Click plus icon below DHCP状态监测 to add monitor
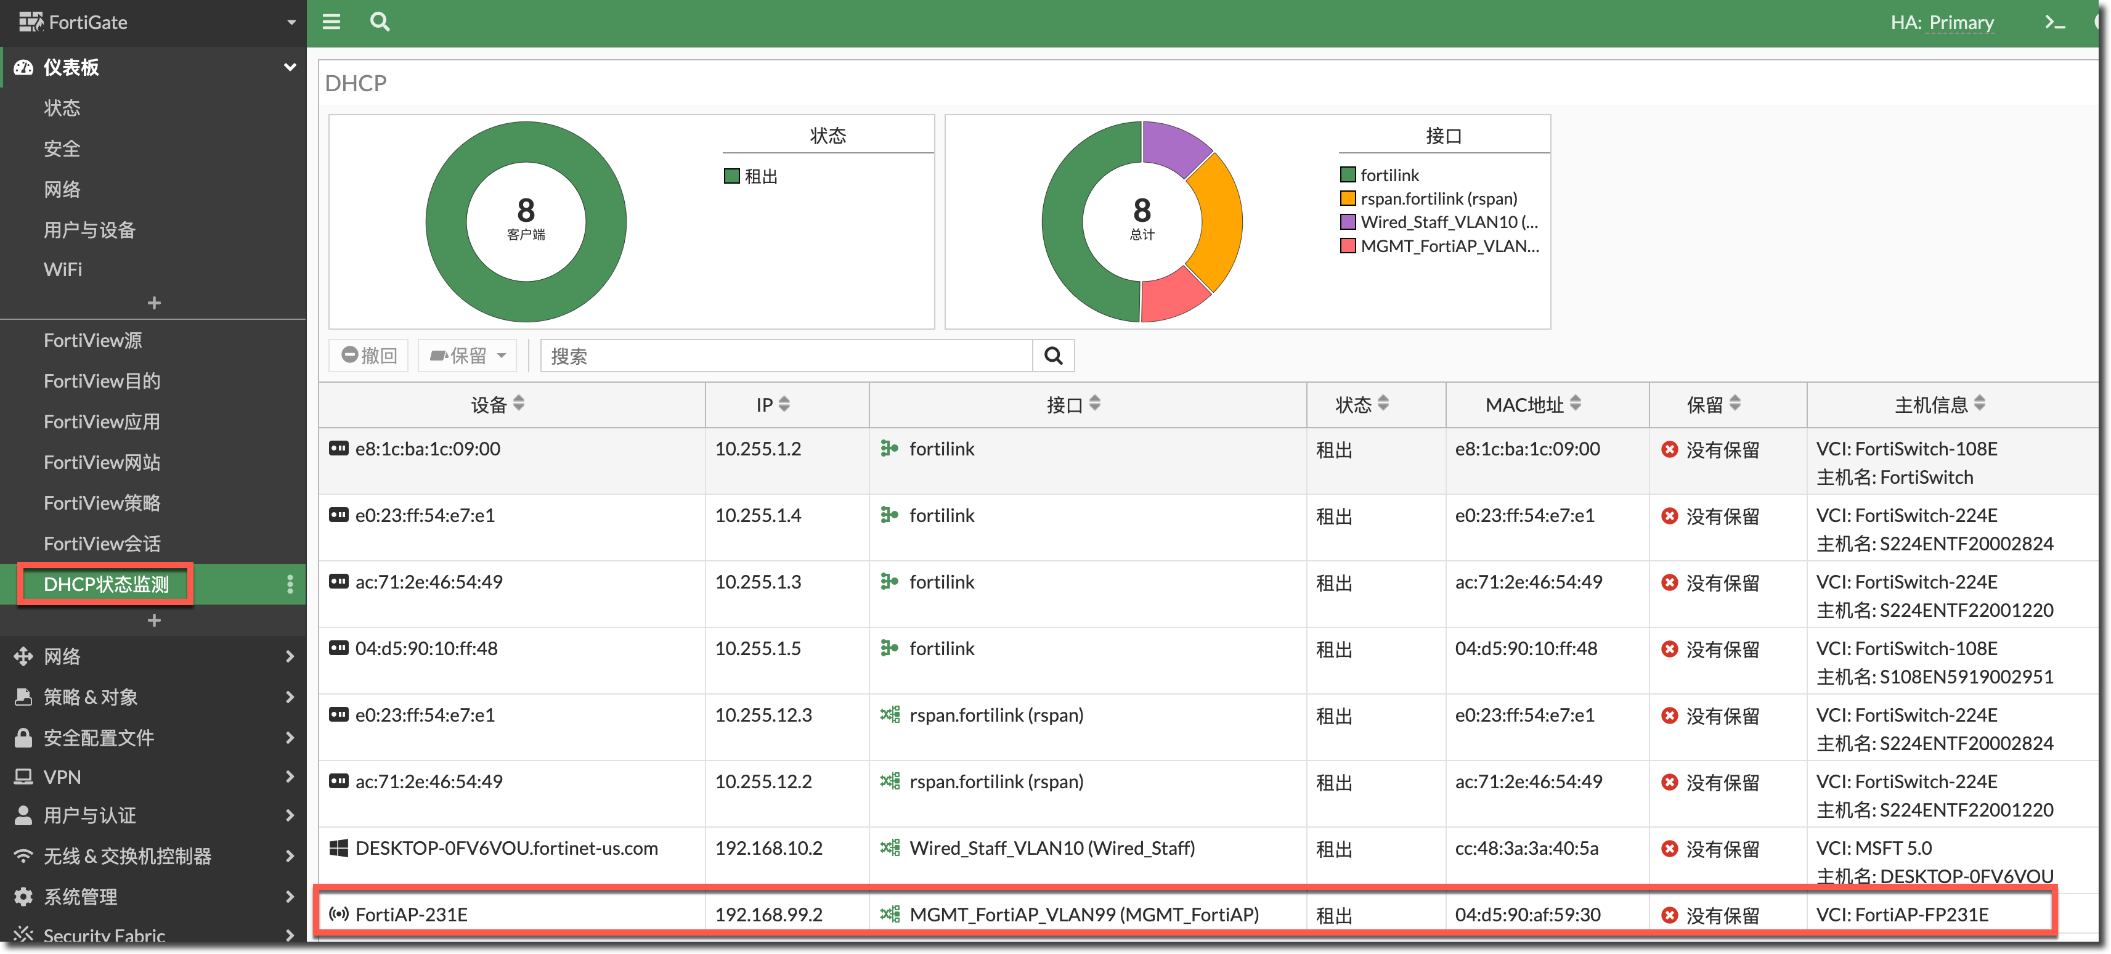 [x=154, y=621]
